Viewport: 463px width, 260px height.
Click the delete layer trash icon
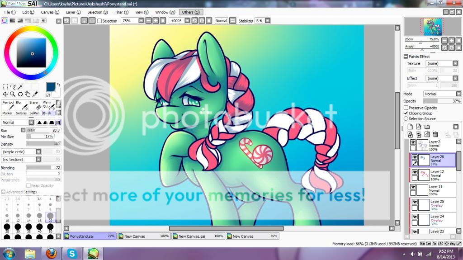435,134
